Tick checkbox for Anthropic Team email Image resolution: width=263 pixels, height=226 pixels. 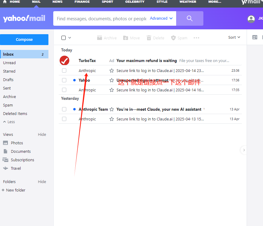click(64, 109)
